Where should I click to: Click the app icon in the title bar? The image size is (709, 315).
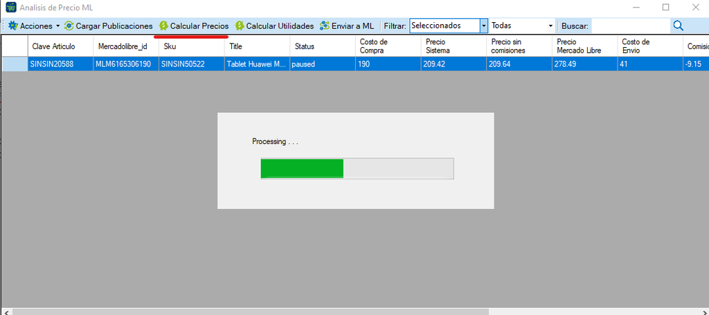click(x=10, y=7)
